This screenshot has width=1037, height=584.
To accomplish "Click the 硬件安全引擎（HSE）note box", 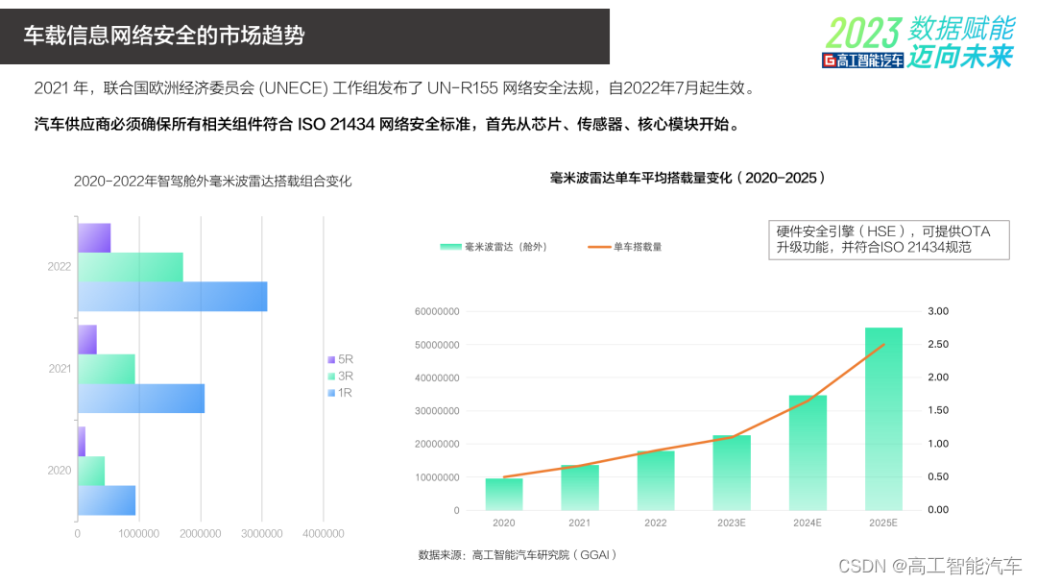I will [x=889, y=239].
